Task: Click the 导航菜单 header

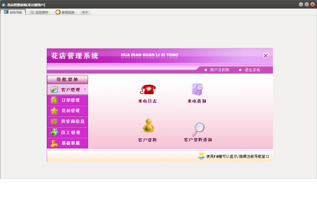Action: tap(67, 79)
